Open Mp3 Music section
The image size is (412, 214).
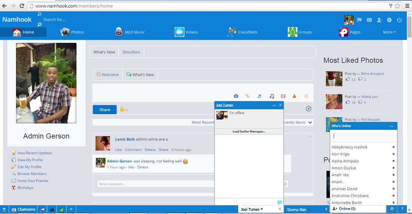130,32
